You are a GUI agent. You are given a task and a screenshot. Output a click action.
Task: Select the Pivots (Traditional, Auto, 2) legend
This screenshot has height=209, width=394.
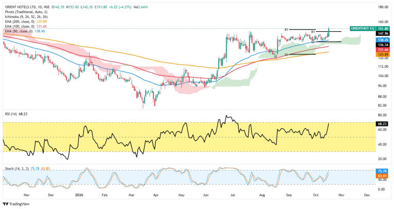[x=26, y=12]
